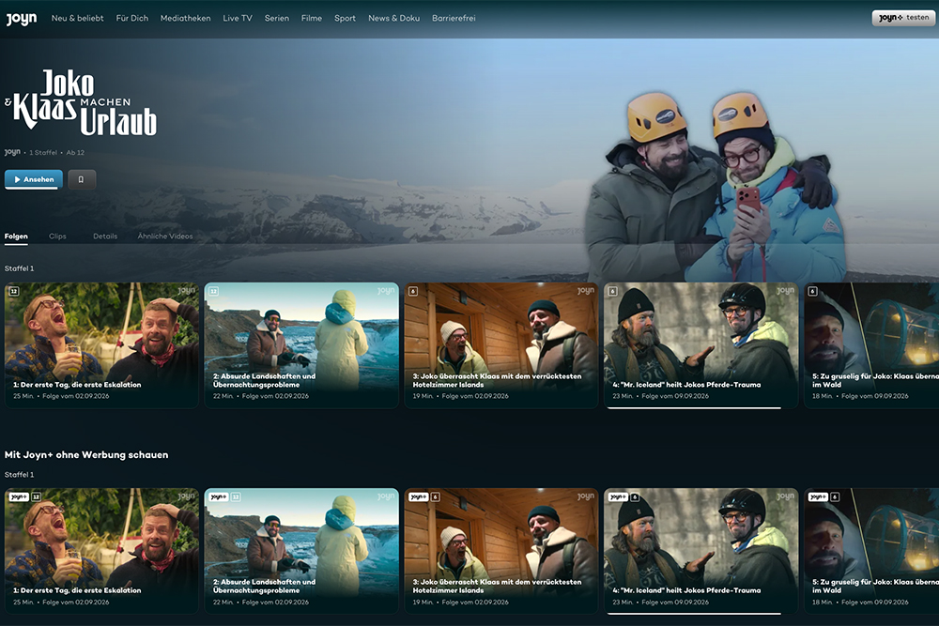The height and width of the screenshot is (626, 939).
Task: Click the age rating 6 badge on episode 3 in the first Staffel 1 row
Action: (x=413, y=292)
